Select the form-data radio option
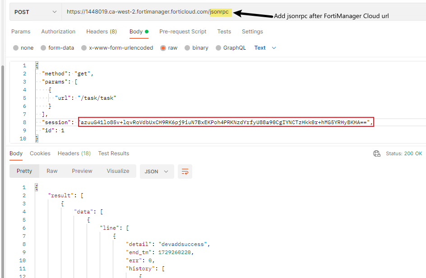Image resolution: width=426 pixels, height=278 pixels. (x=57, y=48)
